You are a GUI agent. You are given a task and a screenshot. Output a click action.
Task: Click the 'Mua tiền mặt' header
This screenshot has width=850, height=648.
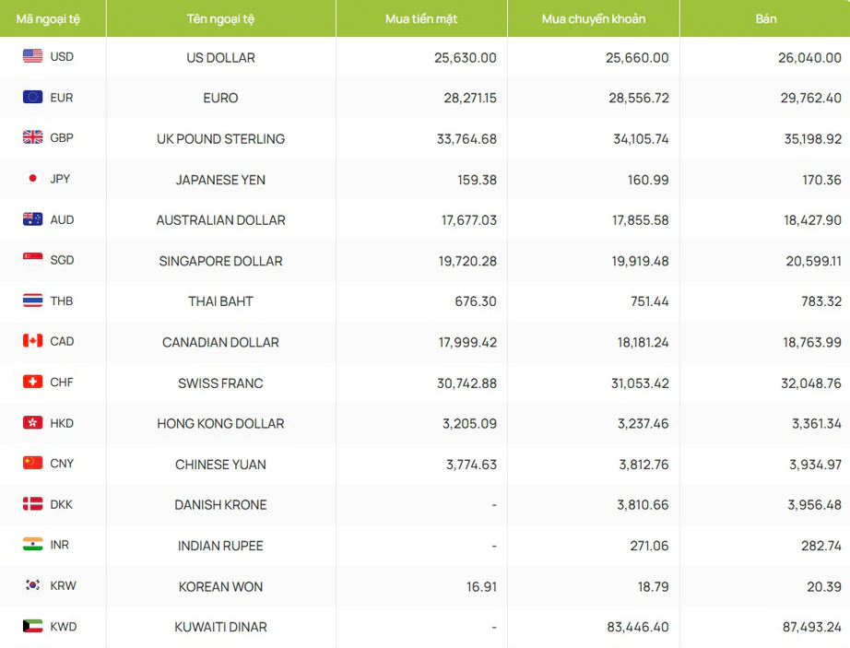coord(421,19)
